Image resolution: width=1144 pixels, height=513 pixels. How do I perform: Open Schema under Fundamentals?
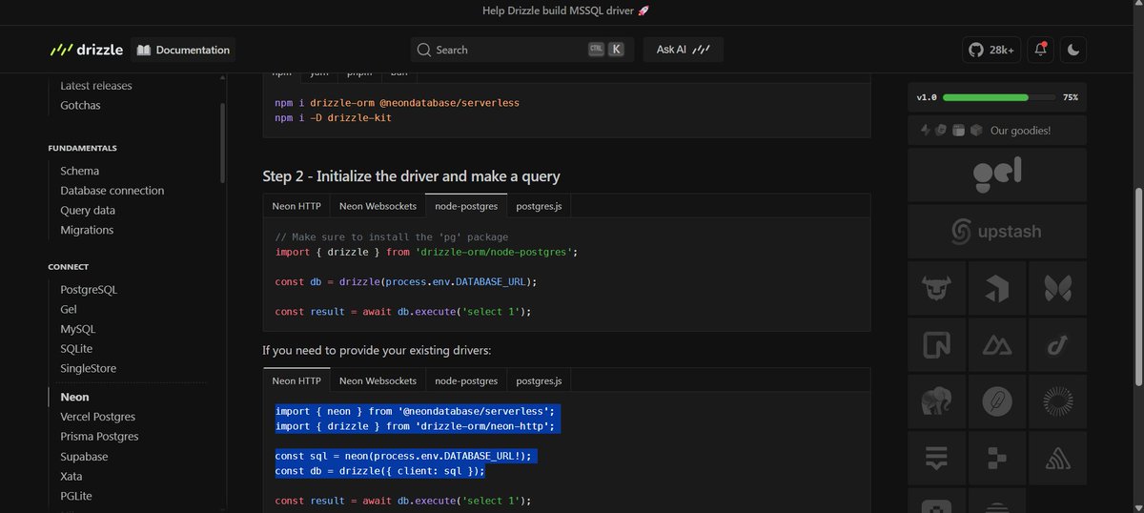point(80,171)
